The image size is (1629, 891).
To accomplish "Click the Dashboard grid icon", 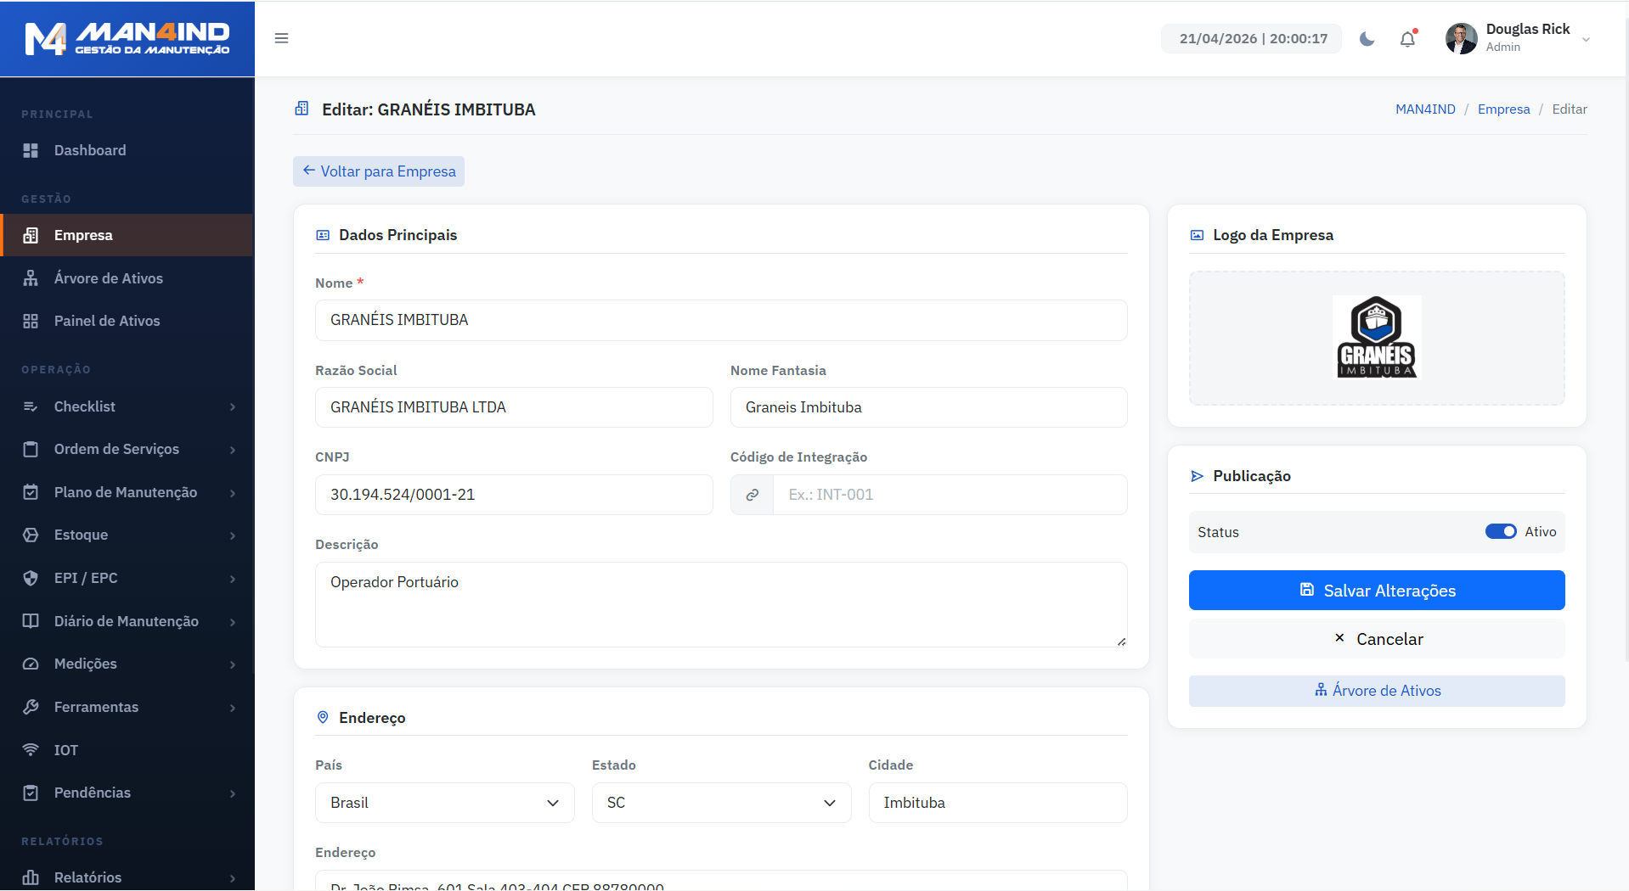I will coord(31,150).
